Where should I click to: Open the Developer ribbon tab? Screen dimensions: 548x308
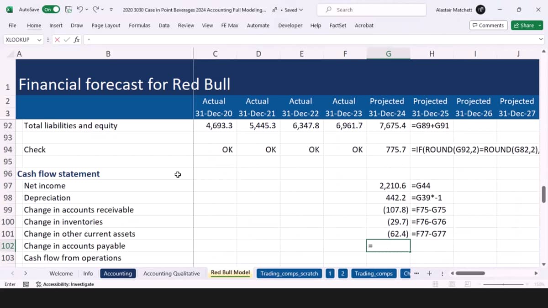click(x=290, y=26)
